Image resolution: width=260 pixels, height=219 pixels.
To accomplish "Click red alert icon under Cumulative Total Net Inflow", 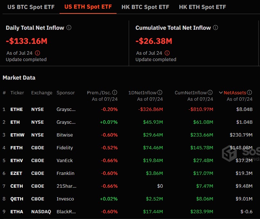I will [167, 53].
